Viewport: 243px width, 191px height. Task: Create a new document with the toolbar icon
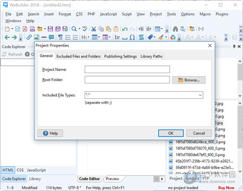click(x=7, y=29)
